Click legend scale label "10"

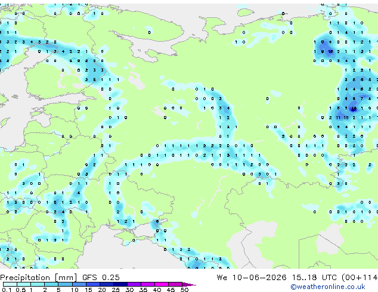pyautogui.click(x=75, y=290)
